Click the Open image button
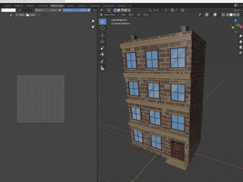 (31, 15)
